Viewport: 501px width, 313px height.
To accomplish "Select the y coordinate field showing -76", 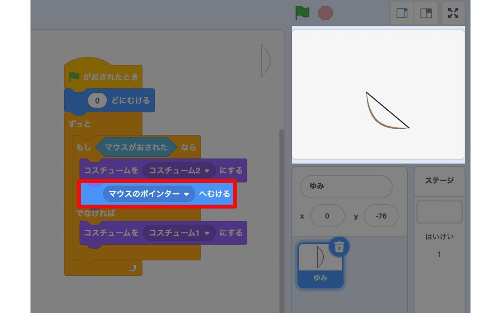I will tap(381, 216).
